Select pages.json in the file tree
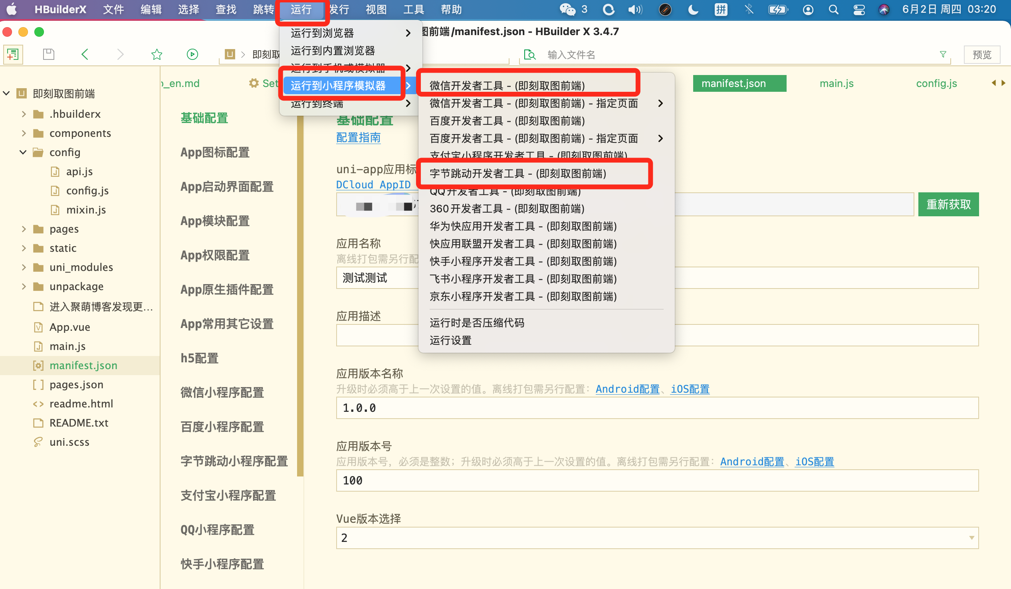Image resolution: width=1011 pixels, height=589 pixels. (76, 385)
